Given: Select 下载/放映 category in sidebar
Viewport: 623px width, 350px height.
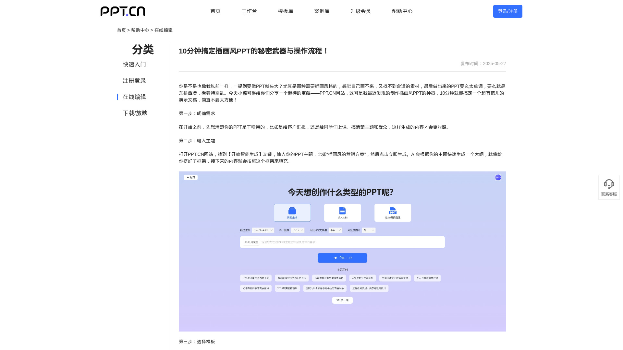Looking at the screenshot, I should 135,113.
